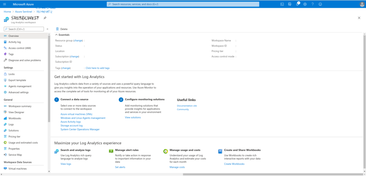
Task: Open the Directory and subscription filter icon
Action: 290,4
